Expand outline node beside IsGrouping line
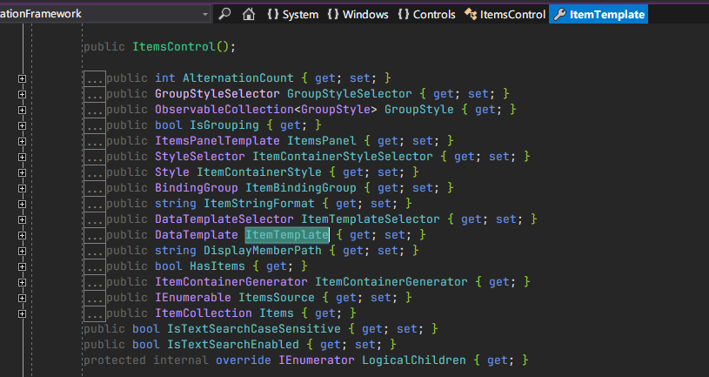Image resolution: width=709 pixels, height=377 pixels. point(22,126)
